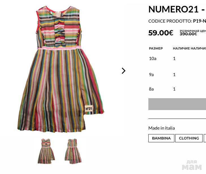Open the back view dress thumbnail

(x=73, y=151)
